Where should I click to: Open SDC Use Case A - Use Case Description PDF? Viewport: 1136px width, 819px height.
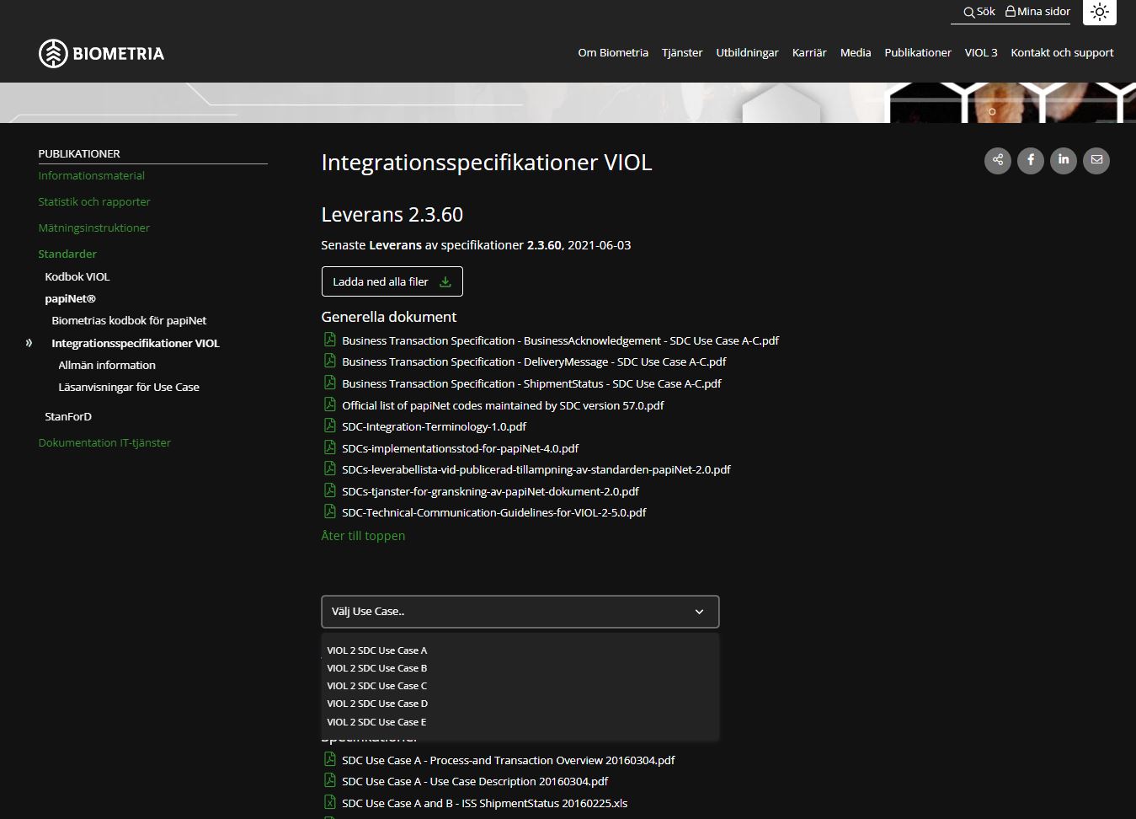click(473, 781)
